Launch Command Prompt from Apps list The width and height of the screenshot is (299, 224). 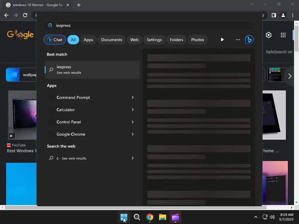pos(73,97)
